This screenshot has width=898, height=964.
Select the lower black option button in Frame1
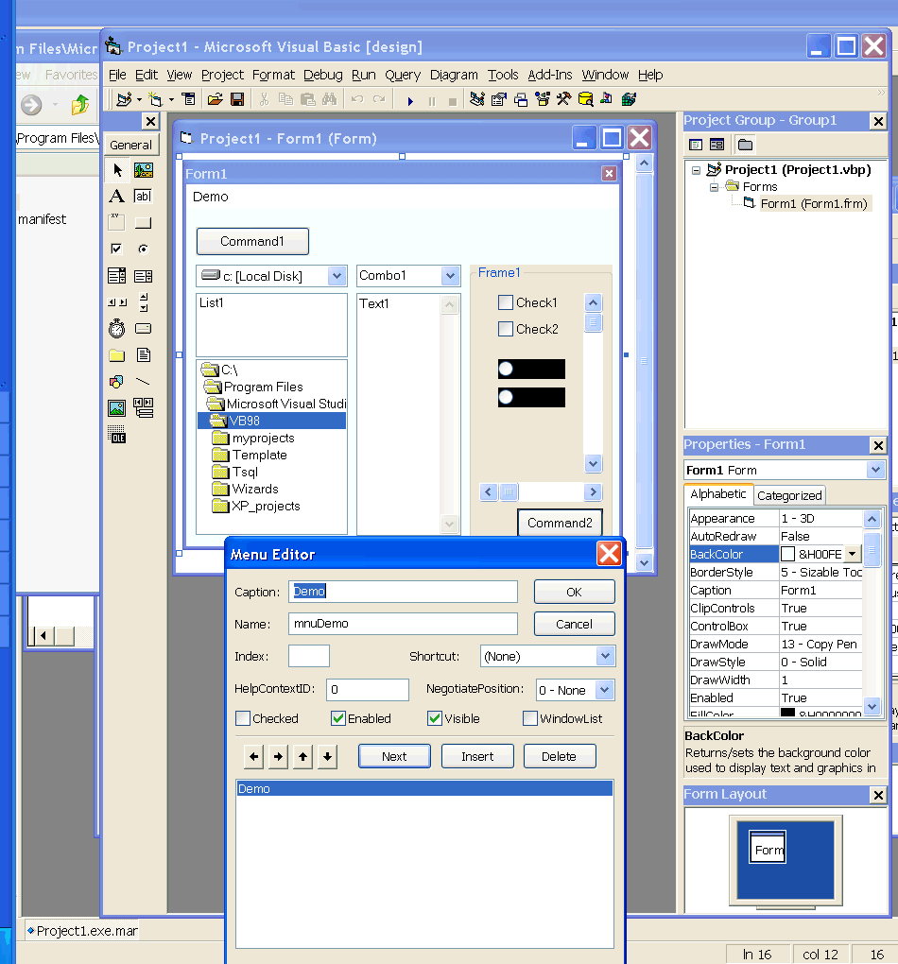coord(506,397)
